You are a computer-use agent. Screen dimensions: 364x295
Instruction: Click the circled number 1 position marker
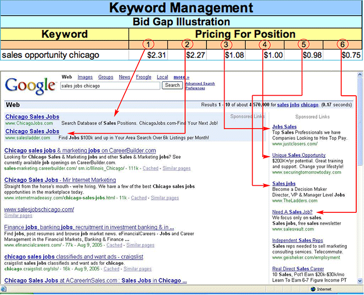[149, 44]
